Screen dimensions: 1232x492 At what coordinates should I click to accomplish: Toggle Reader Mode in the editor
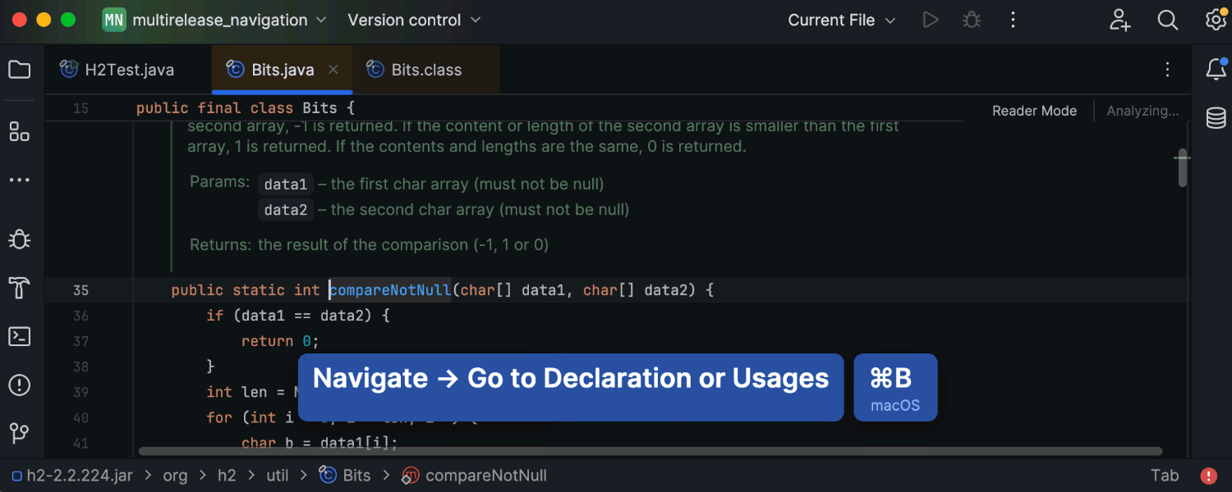(x=1034, y=111)
